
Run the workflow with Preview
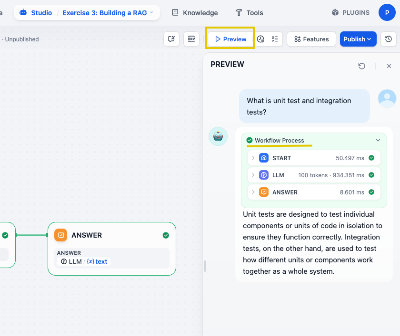(x=230, y=39)
